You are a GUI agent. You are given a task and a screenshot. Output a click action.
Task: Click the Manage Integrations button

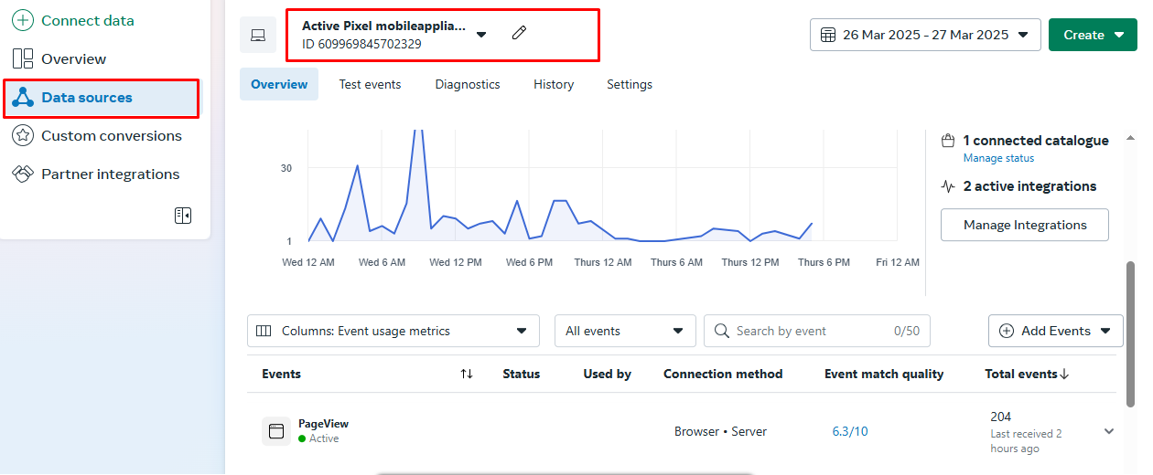tap(1024, 225)
